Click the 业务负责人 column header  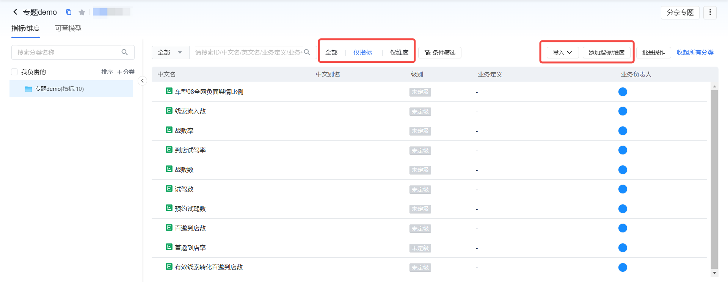[x=636, y=74]
